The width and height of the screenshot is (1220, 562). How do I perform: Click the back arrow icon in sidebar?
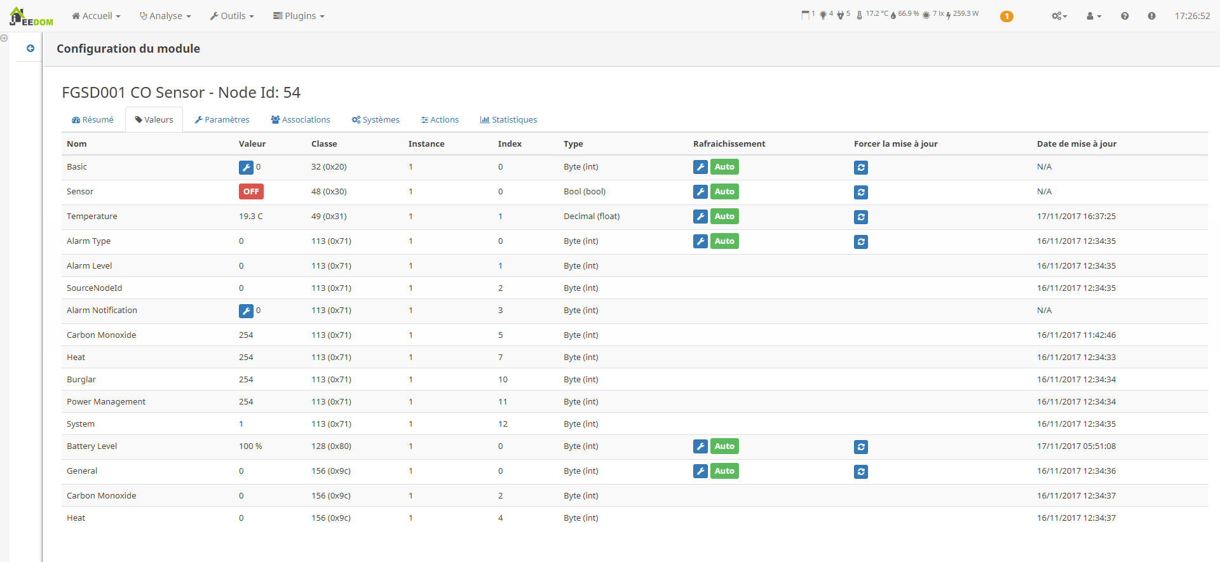point(30,48)
